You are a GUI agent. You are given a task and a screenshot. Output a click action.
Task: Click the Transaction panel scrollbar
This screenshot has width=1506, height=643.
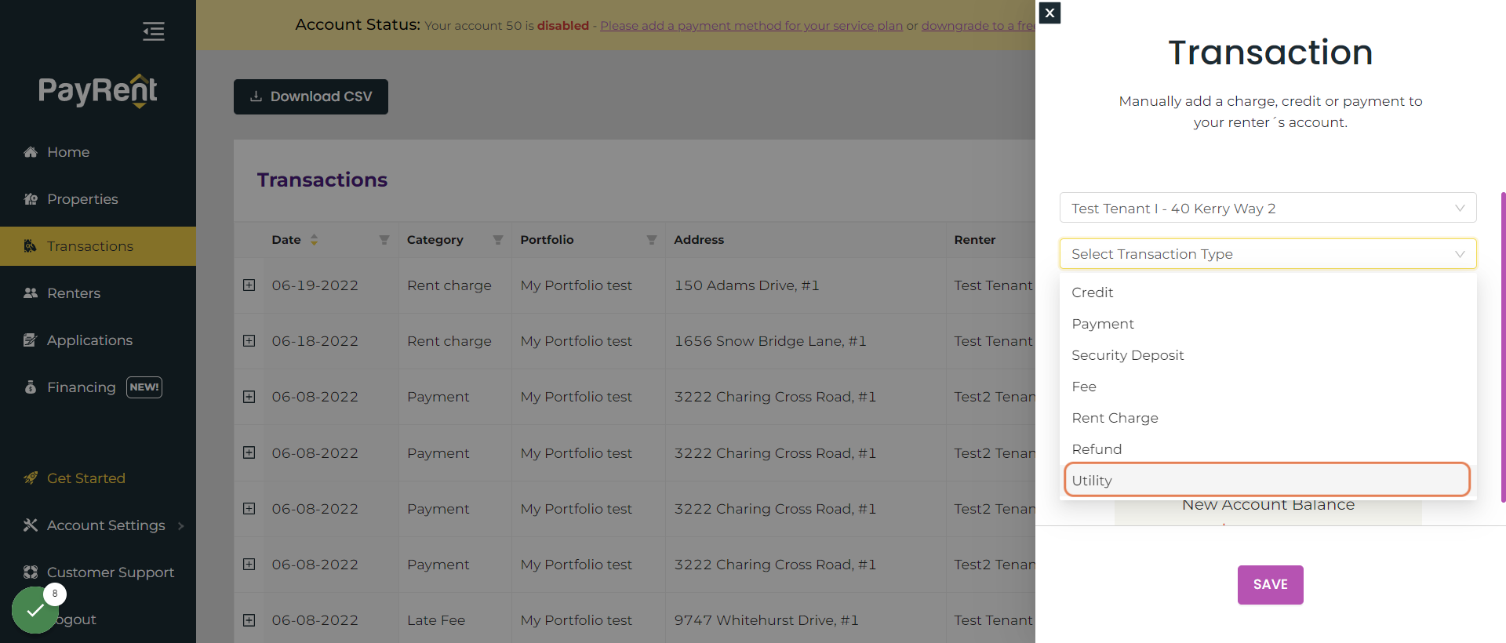tap(1503, 347)
